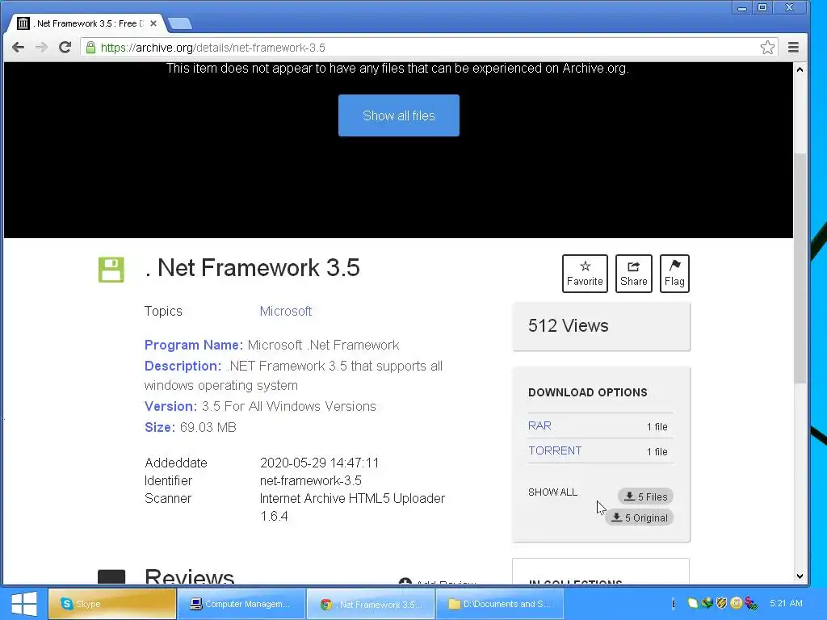
Task: Click the page scrollbar down arrow
Action: (800, 576)
